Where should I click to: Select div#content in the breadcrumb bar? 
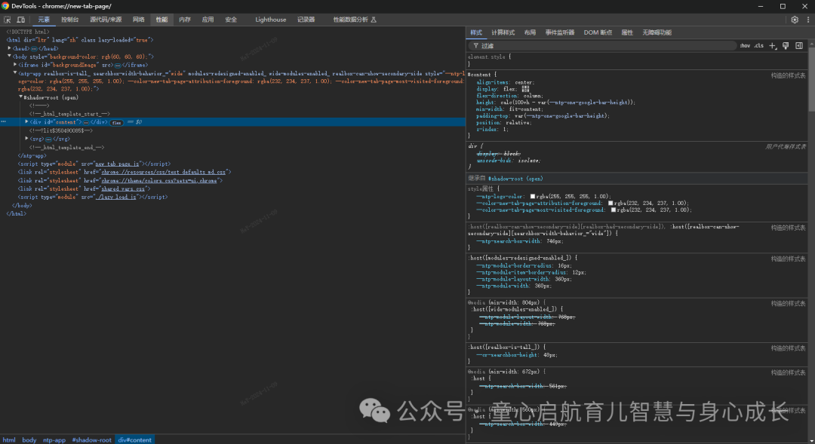134,439
